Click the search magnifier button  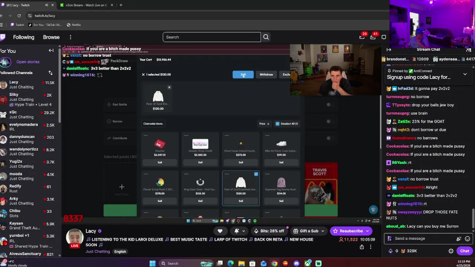point(266,37)
